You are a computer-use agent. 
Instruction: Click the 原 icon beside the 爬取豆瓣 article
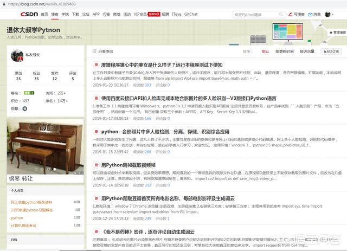pos(96,198)
